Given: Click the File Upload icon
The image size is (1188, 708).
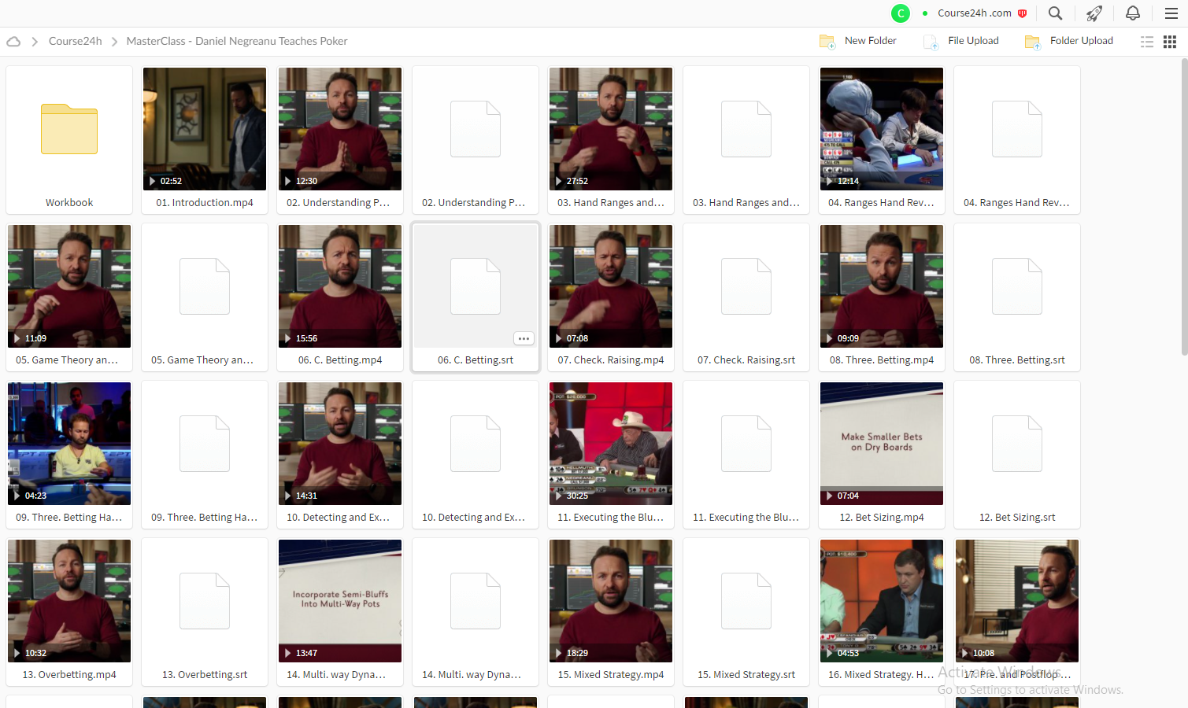Looking at the screenshot, I should 931,42.
